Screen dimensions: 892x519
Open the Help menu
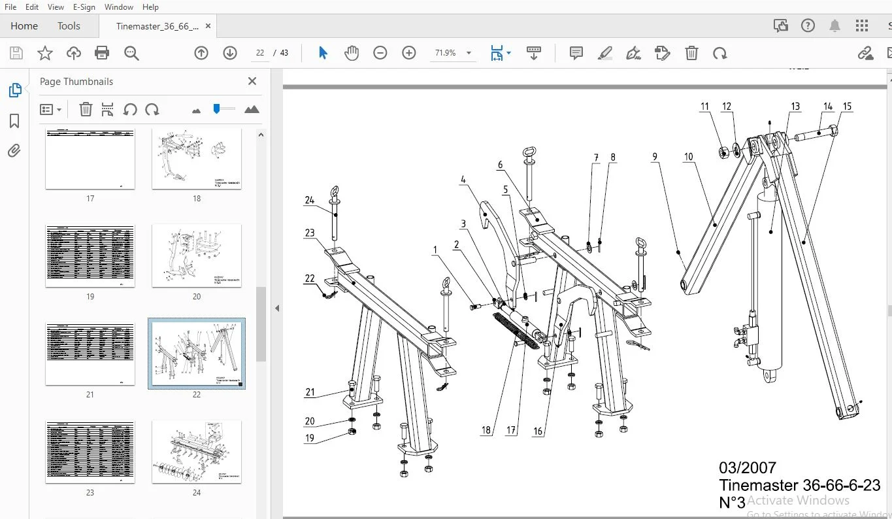[x=150, y=7]
